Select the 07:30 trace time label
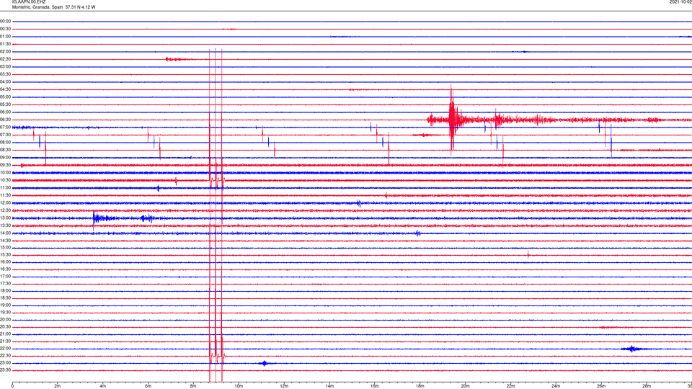The image size is (692, 389). pyautogui.click(x=6, y=135)
